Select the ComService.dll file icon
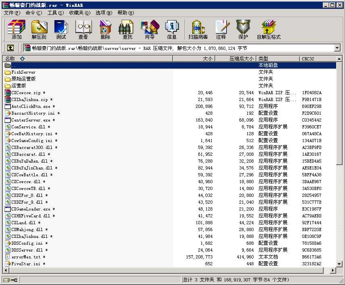Viewport: 345px width, 285px height. click(x=8, y=127)
